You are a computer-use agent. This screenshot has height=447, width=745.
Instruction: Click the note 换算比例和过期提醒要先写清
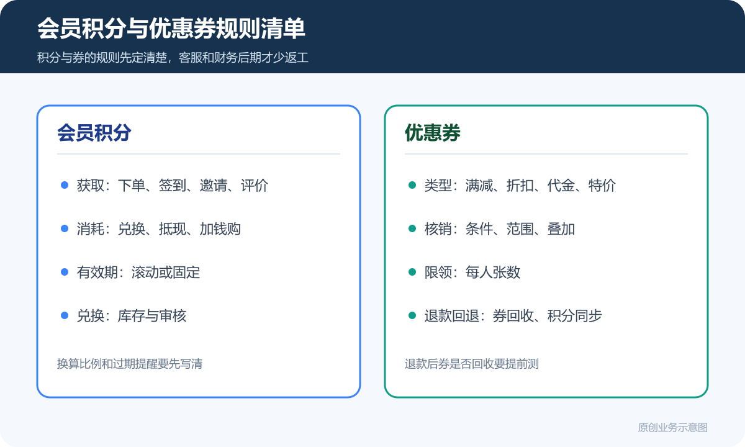(x=130, y=364)
